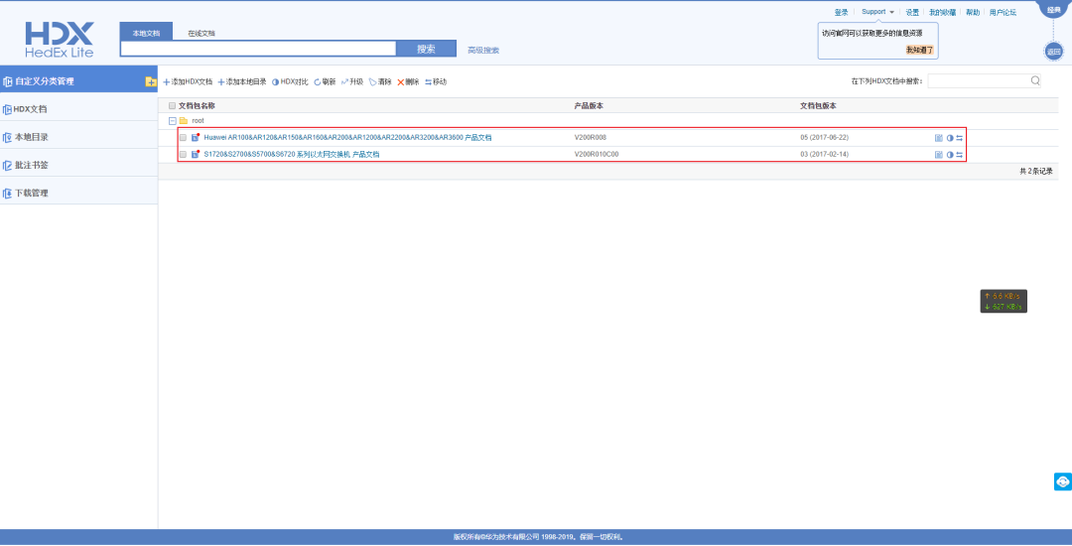Click the 经典 circle badge in the top corner

pyautogui.click(x=1055, y=9)
